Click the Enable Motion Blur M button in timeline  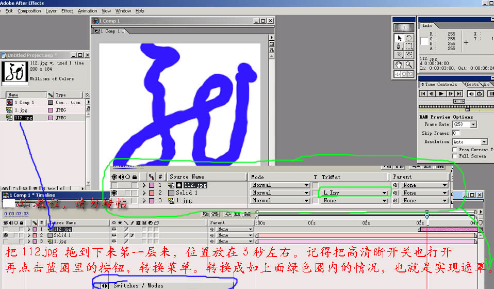(247, 214)
